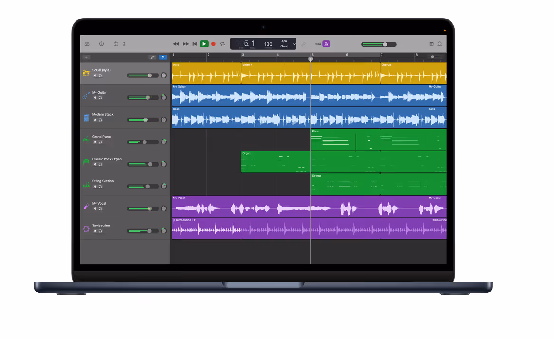This screenshot has width=554, height=339.
Task: Click the Fast Forward transport button
Action: pos(185,44)
